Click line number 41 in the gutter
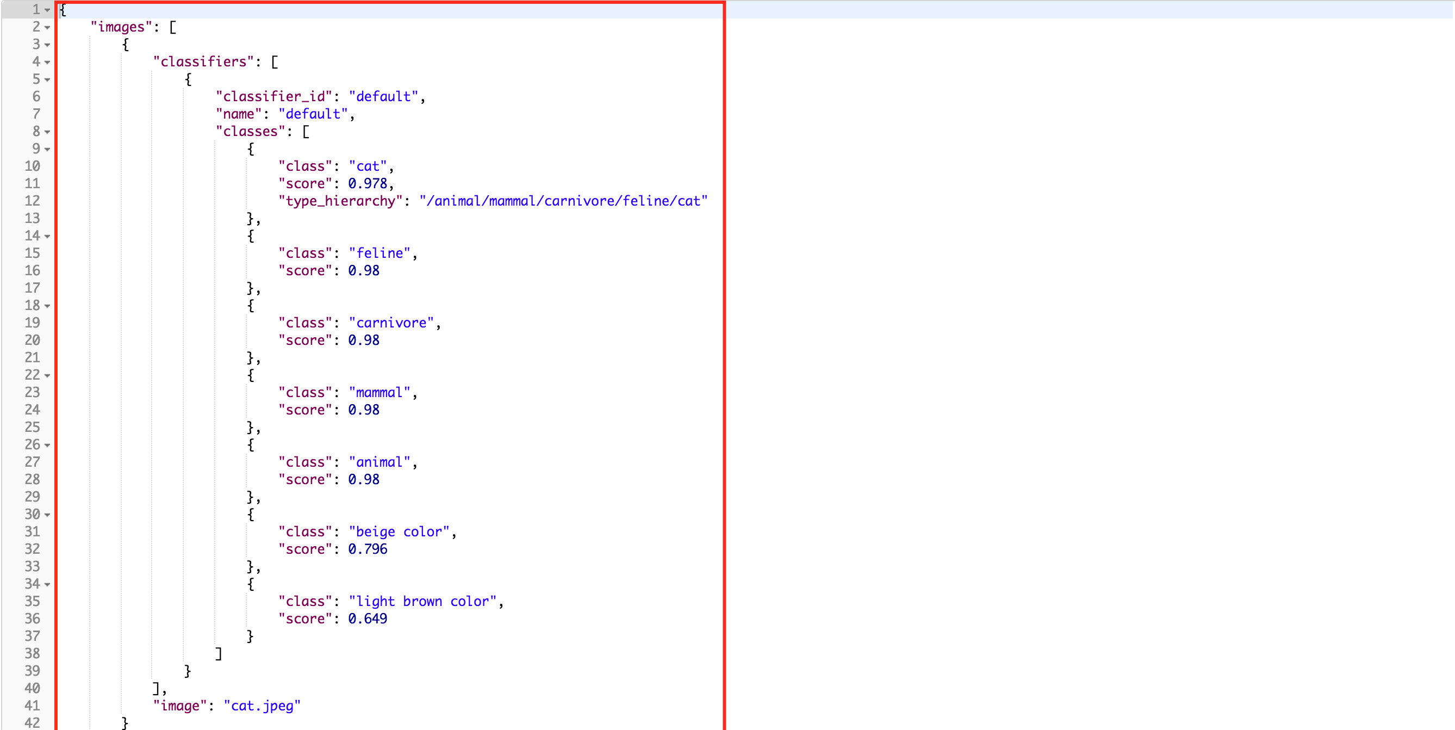Screen dimensions: 1455x730 (x=32, y=706)
